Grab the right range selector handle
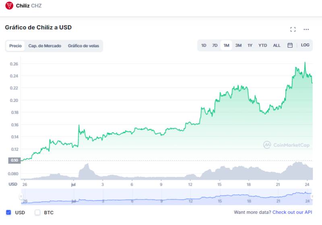This screenshot has width=322, height=225. tap(312, 196)
